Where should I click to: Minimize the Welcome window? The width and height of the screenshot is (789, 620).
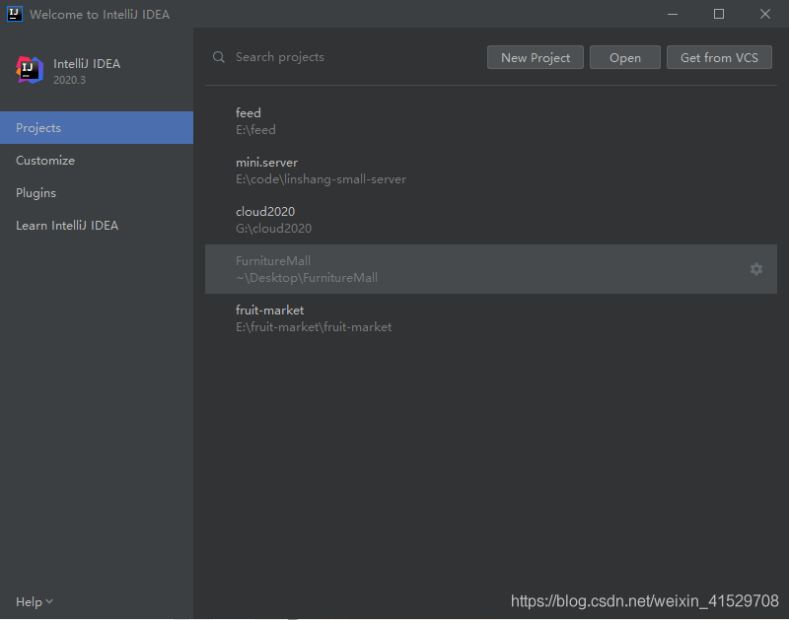[x=673, y=14]
